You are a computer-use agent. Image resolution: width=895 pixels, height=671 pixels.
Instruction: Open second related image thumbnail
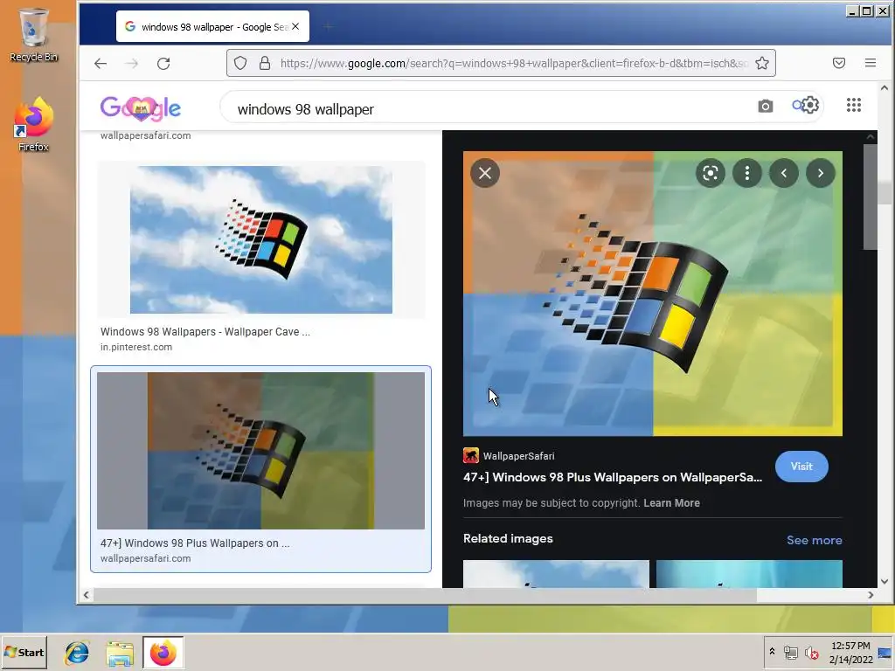point(749,573)
